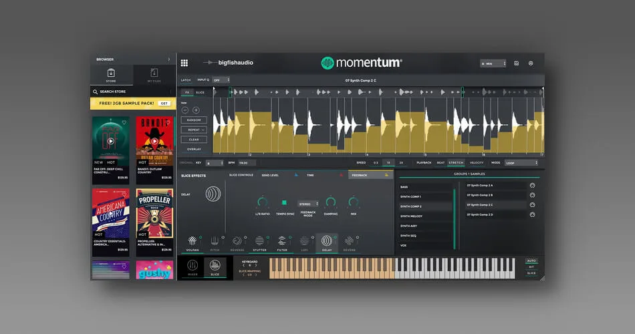Open the Feedback Mode Stereo dropdown
Screen dimensions: 635x334
308,204
